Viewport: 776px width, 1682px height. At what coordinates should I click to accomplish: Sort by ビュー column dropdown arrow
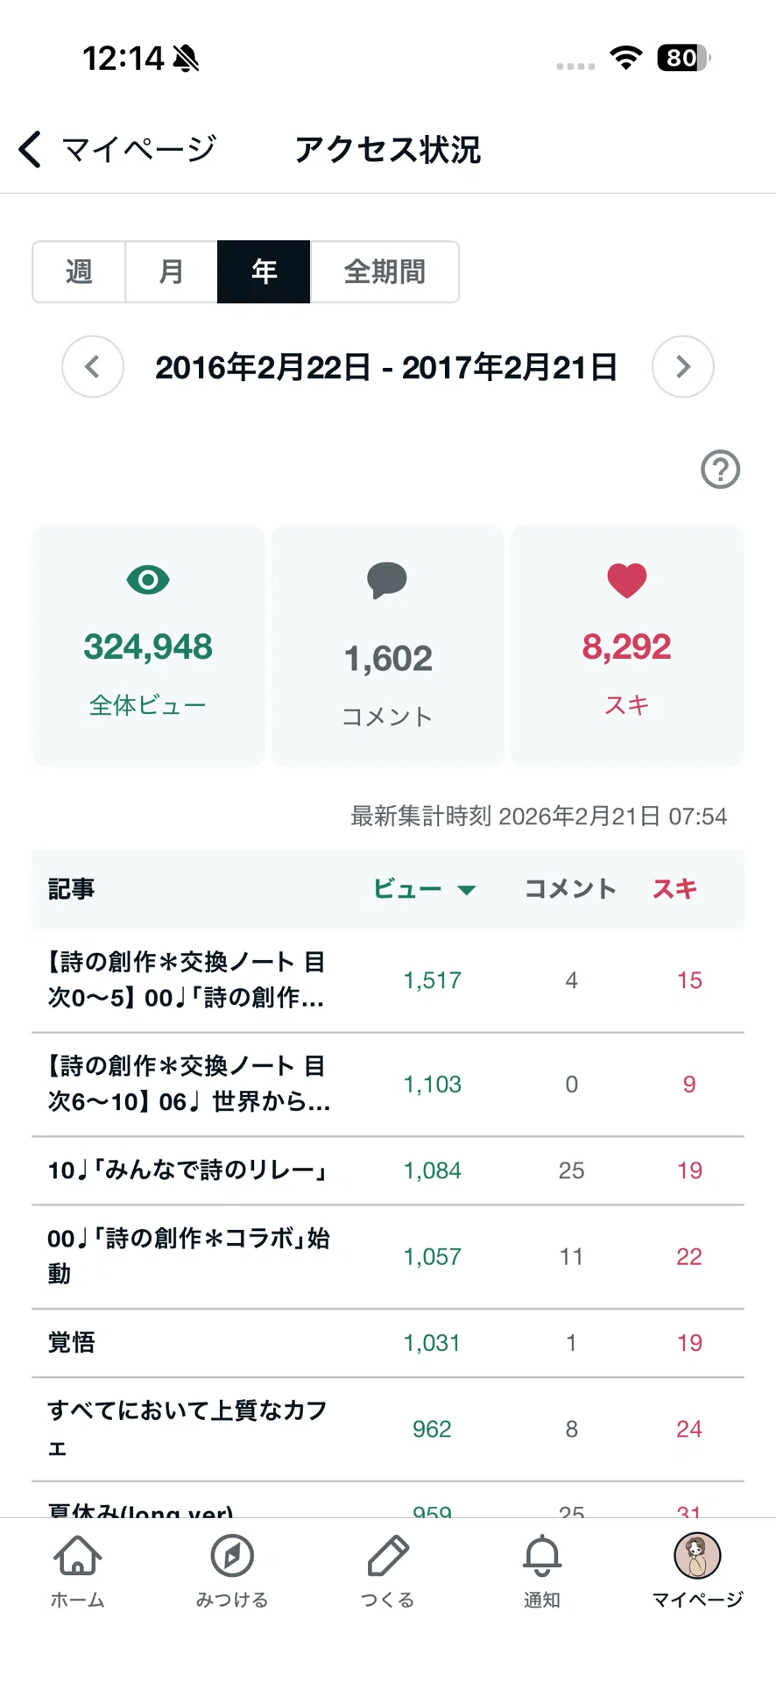point(467,890)
